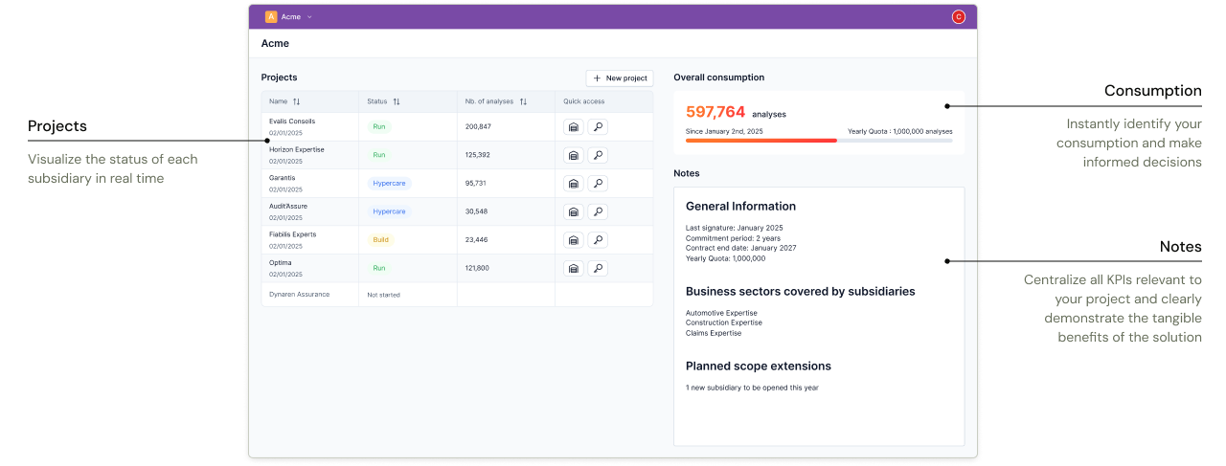Image resolution: width=1226 pixels, height=466 pixels.
Task: Click the 200,847 analyses value
Action: point(478,126)
